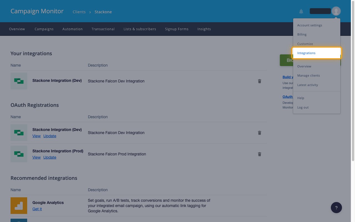Image resolution: width=355 pixels, height=222 pixels.
Task: Select Customize in the account menu
Action: click(x=305, y=44)
